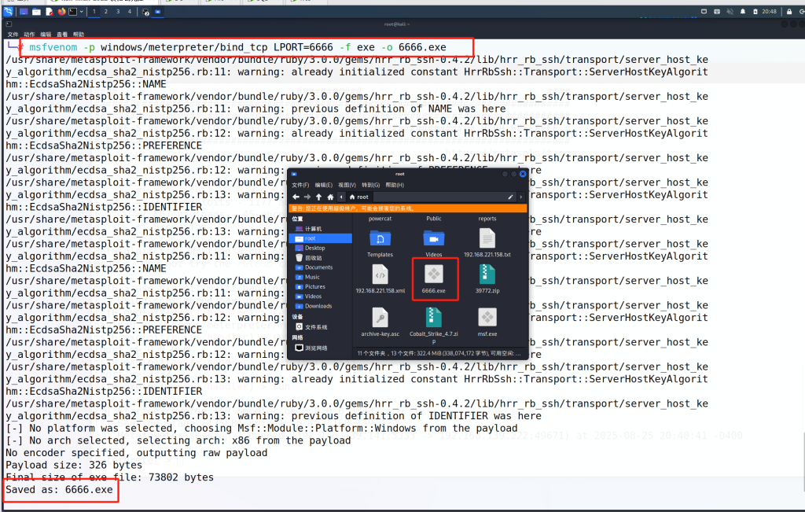805x512 pixels.
Task: Select 文件系统 under devices
Action: point(322,327)
